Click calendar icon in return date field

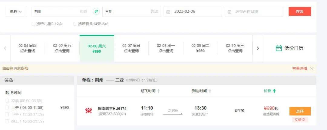(x=230, y=12)
